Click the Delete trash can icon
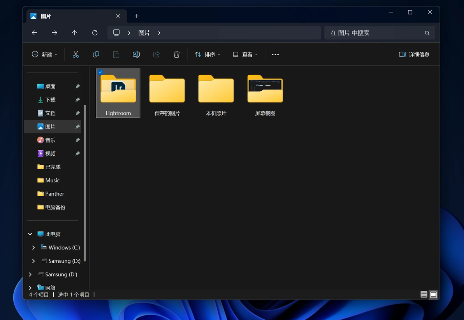This screenshot has height=320, width=464. (176, 55)
